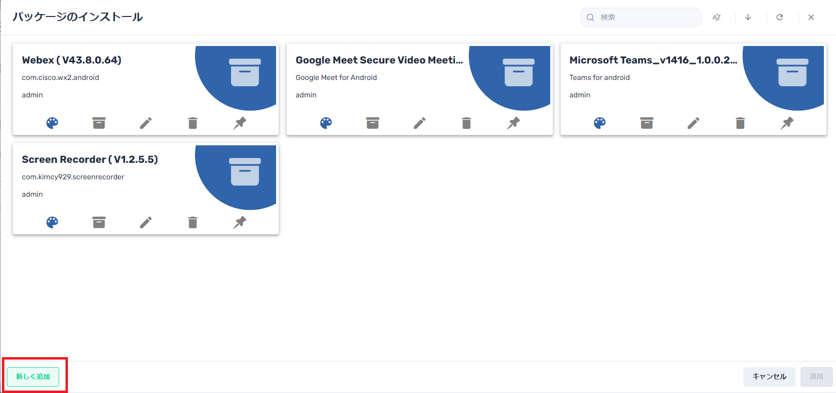This screenshot has height=393, width=836.
Task: Click the archive icon on Microsoft Teams card
Action: coord(647,123)
